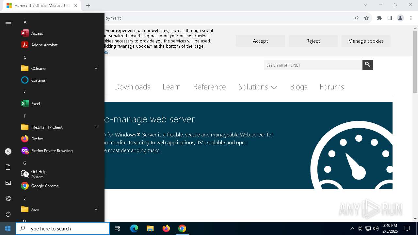Viewport: 418px width, 235px height.
Task: Jump to letter G in the app list
Action: (25, 163)
